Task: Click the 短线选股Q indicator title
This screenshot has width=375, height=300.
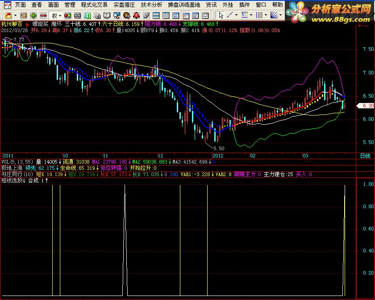Action: click(x=13, y=181)
